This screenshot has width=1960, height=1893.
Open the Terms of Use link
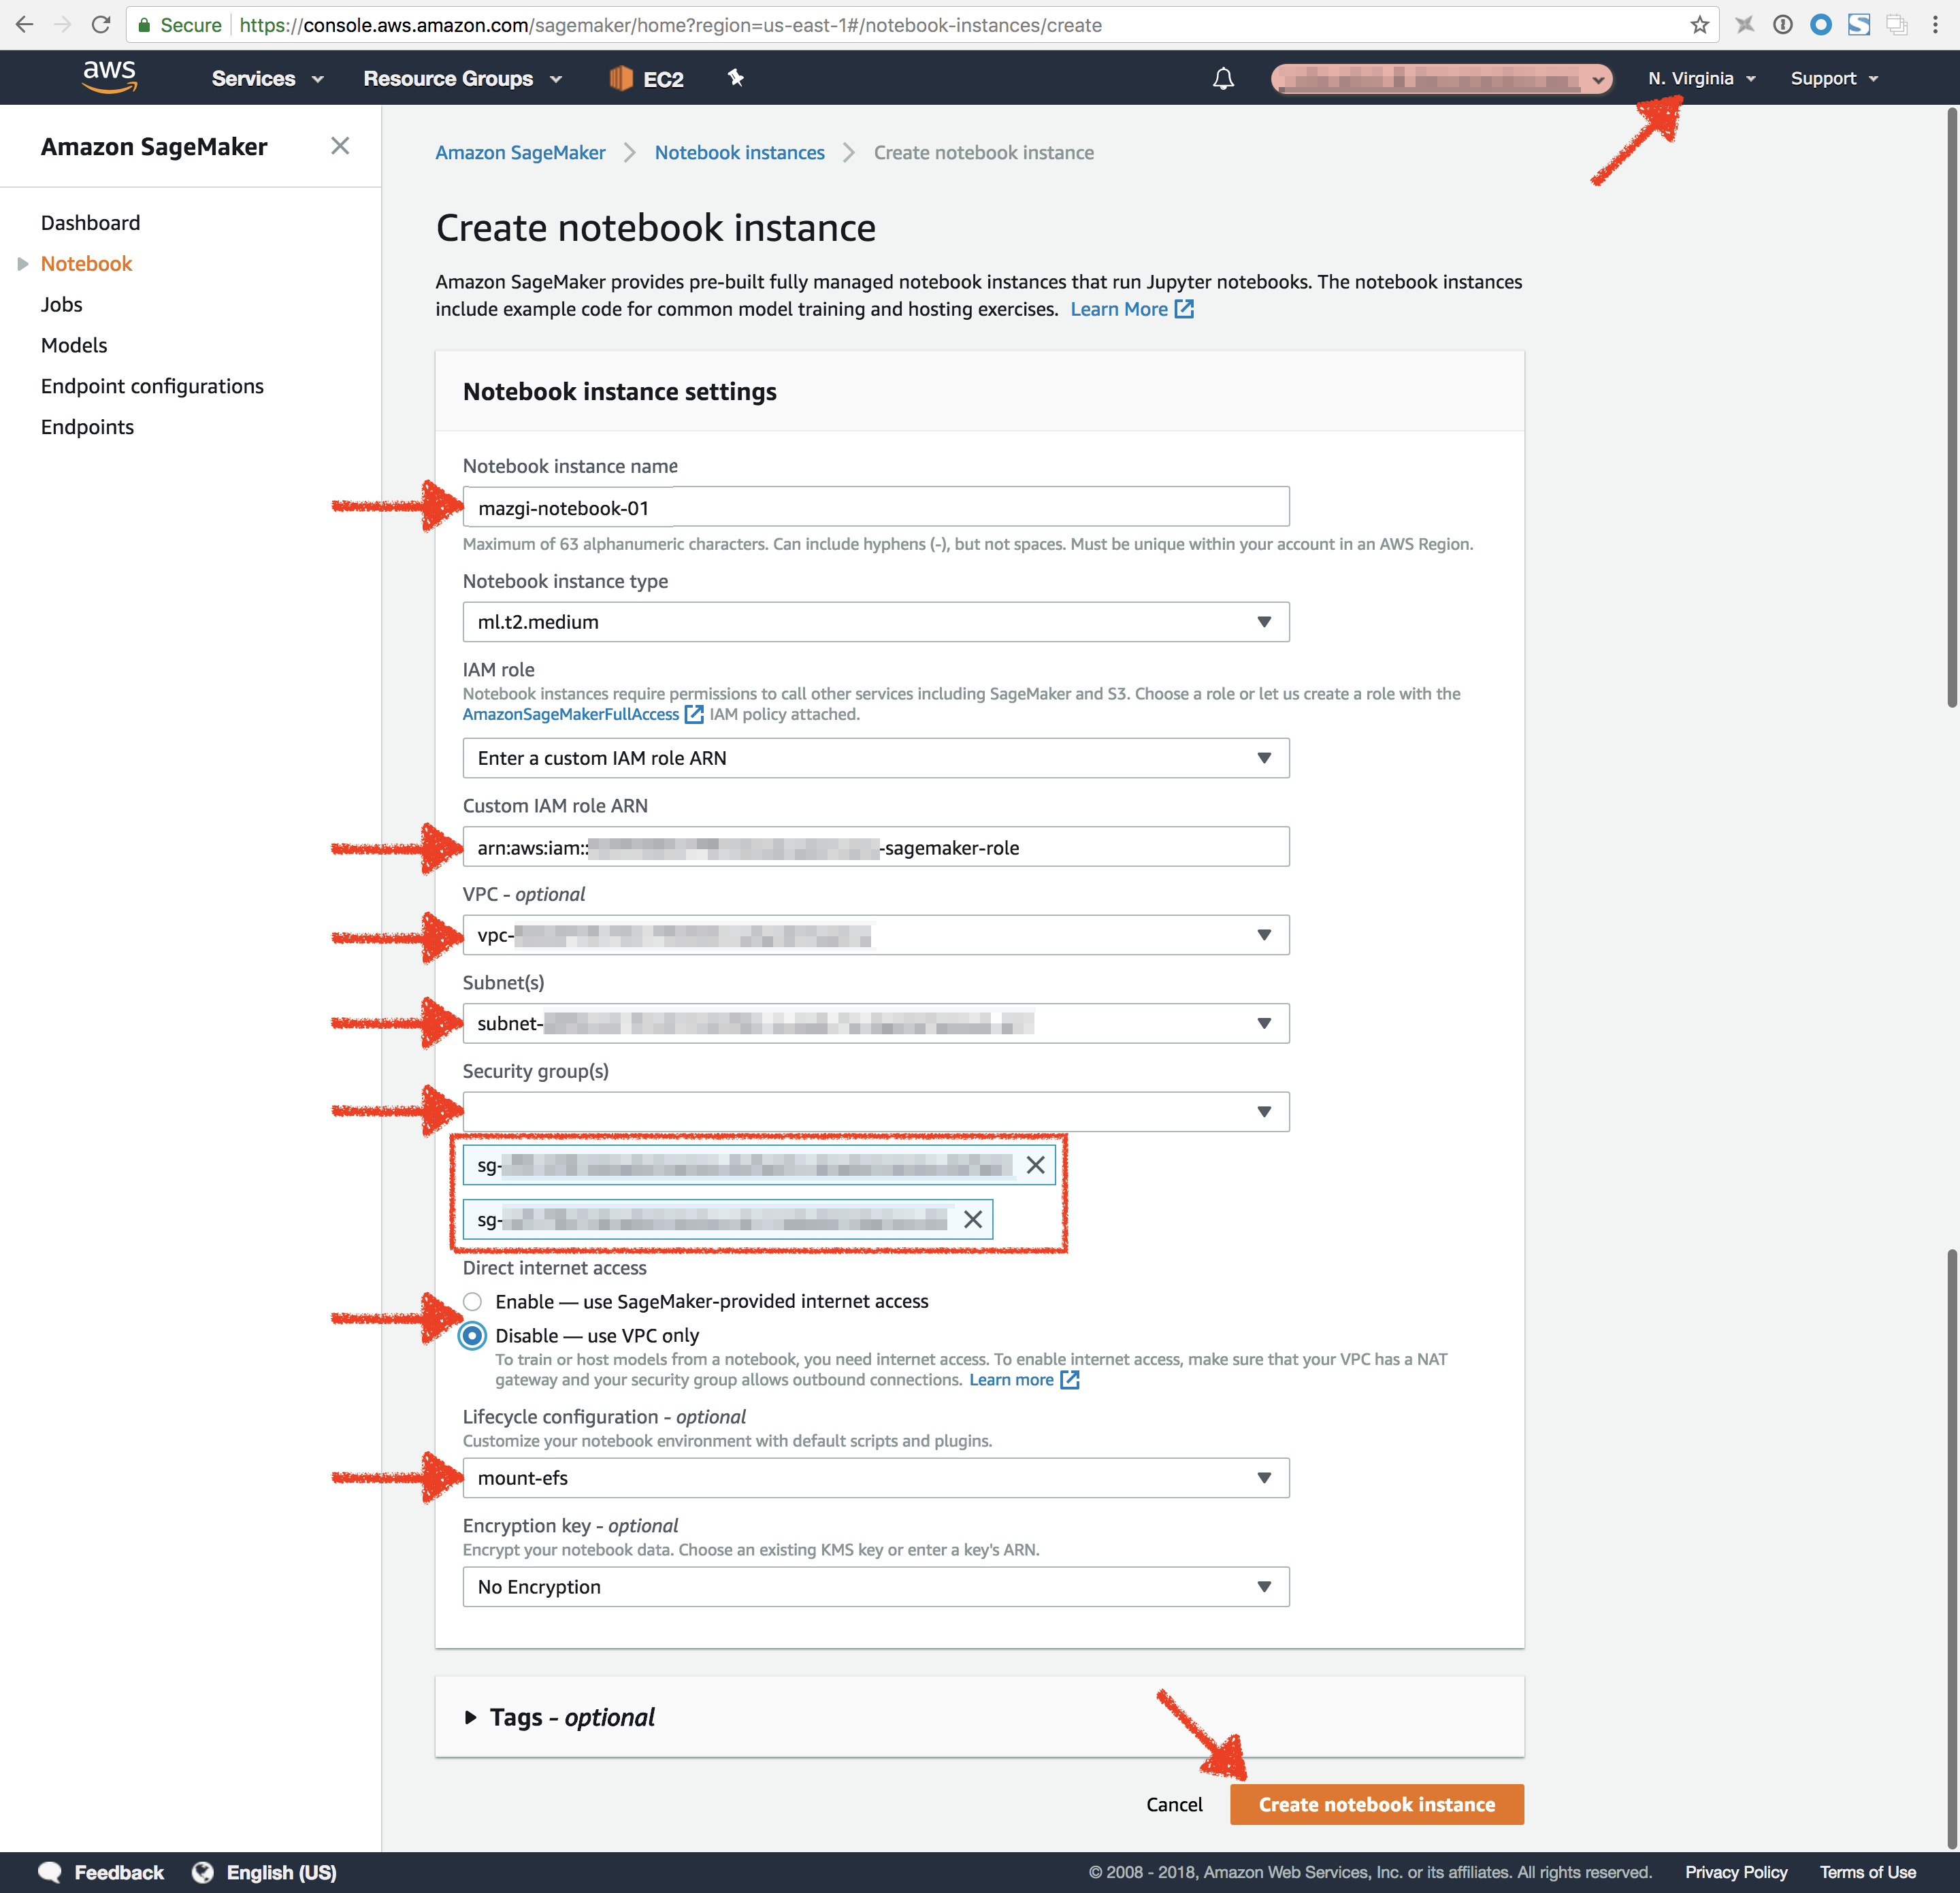coord(1867,1872)
